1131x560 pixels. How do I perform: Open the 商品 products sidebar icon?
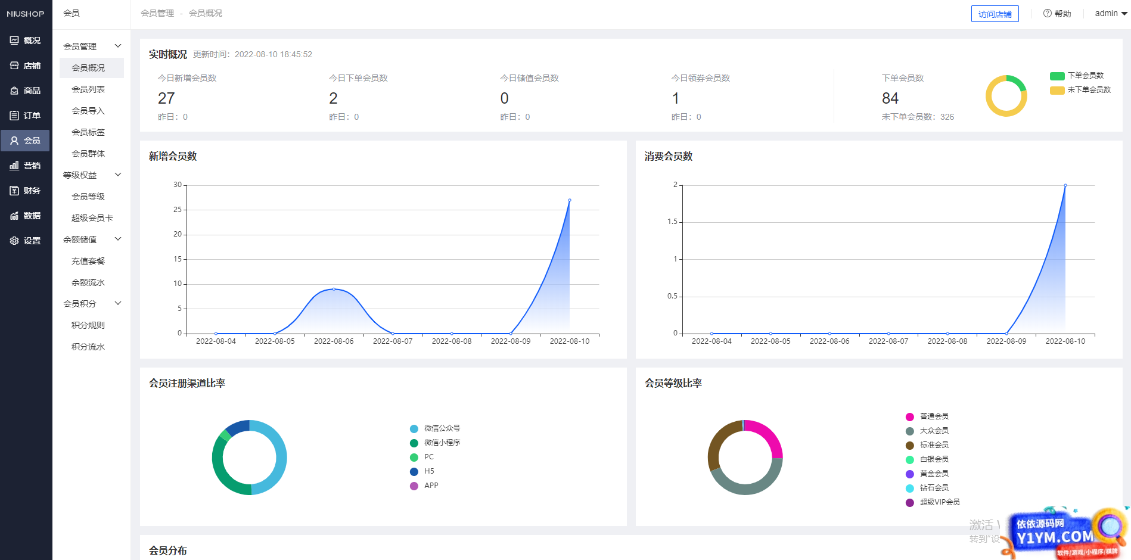coord(14,91)
